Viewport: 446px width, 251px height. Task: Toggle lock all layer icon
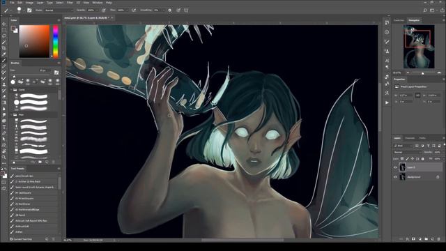[x=423, y=159]
